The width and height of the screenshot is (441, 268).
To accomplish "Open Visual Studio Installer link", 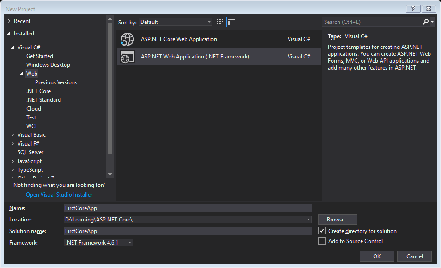I will 59,194.
